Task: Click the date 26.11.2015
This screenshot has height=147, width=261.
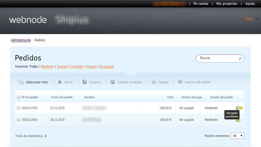Action: click(x=57, y=120)
